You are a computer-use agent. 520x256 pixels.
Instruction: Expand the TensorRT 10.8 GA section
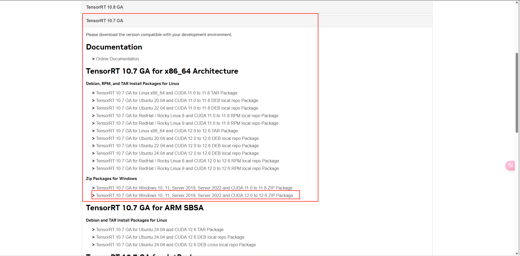click(105, 7)
